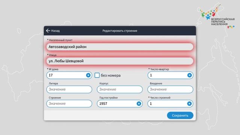Clear the Число строений field
This screenshot has height=135, width=240.
(x=189, y=103)
